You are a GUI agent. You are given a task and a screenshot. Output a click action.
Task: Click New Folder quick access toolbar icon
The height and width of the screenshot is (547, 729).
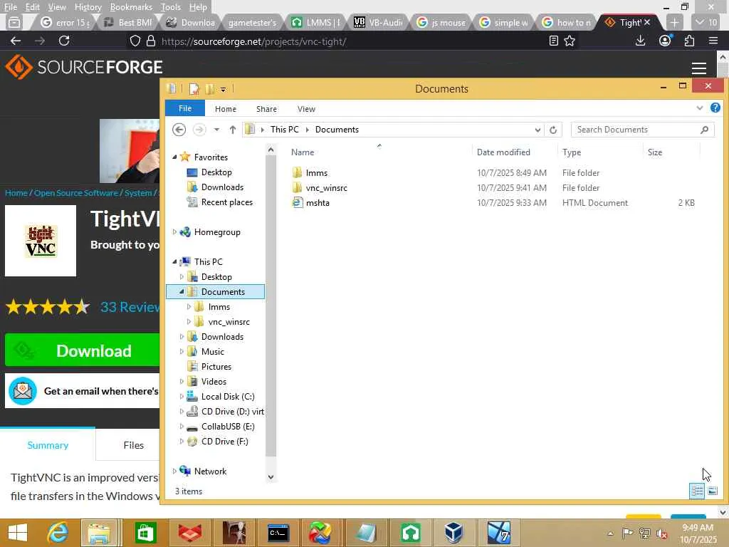click(210, 88)
